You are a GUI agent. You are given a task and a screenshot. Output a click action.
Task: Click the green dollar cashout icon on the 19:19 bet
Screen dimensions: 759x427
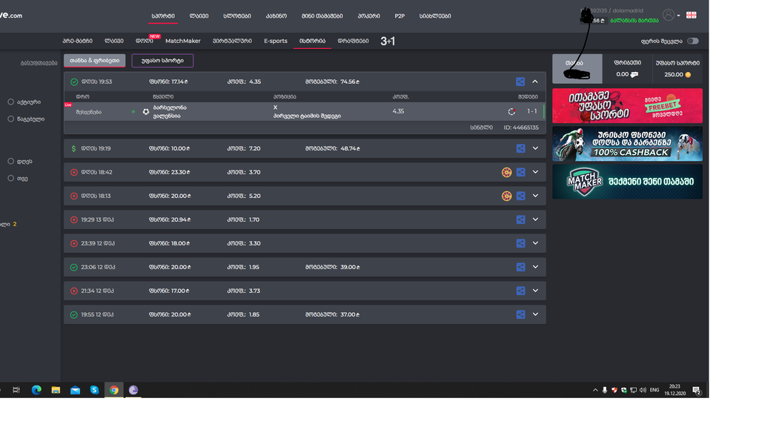click(73, 148)
